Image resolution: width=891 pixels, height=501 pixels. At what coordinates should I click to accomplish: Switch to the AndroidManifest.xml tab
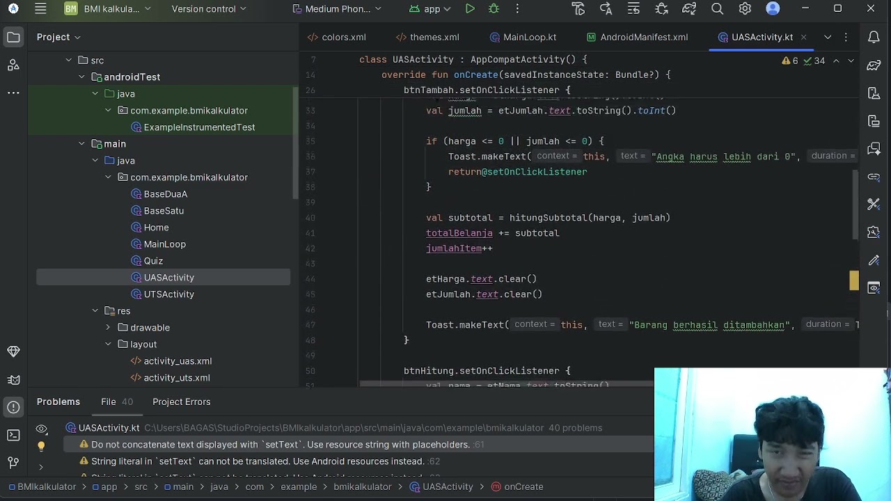point(637,37)
